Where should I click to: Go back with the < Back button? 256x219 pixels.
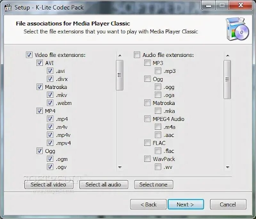click(148, 204)
